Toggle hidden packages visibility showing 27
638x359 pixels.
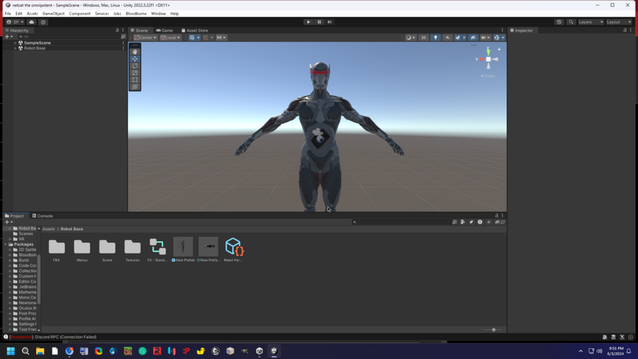pos(500,222)
